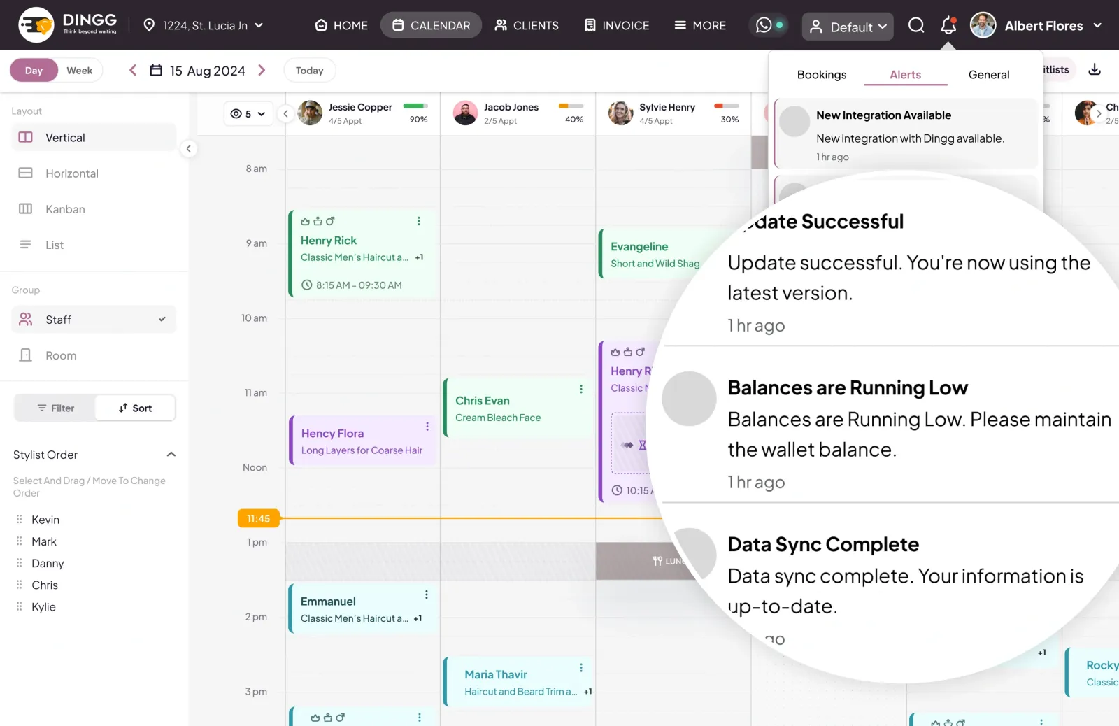Click Jacob Jones 40% utilization bar
1119x726 pixels.
(x=571, y=106)
